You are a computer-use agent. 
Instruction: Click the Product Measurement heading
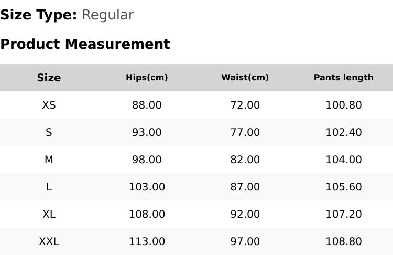[x=85, y=45]
